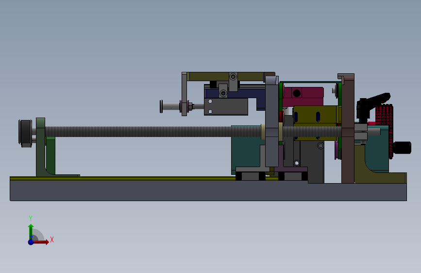Screen dimensions: 421x273
Task: Select the large dark gray base plate
Action: pos(208,190)
